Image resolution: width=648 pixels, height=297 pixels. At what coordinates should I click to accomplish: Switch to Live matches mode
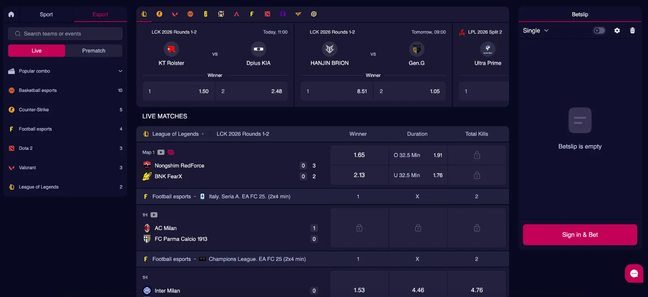click(36, 51)
